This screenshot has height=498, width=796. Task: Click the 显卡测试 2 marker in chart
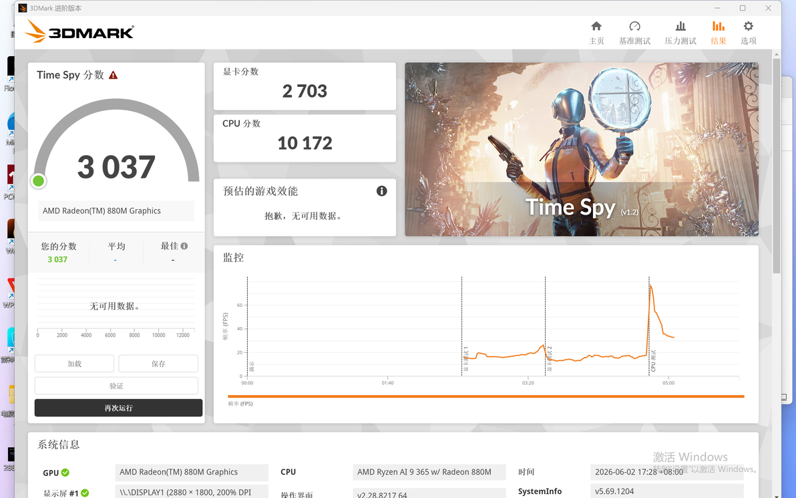pyautogui.click(x=550, y=359)
